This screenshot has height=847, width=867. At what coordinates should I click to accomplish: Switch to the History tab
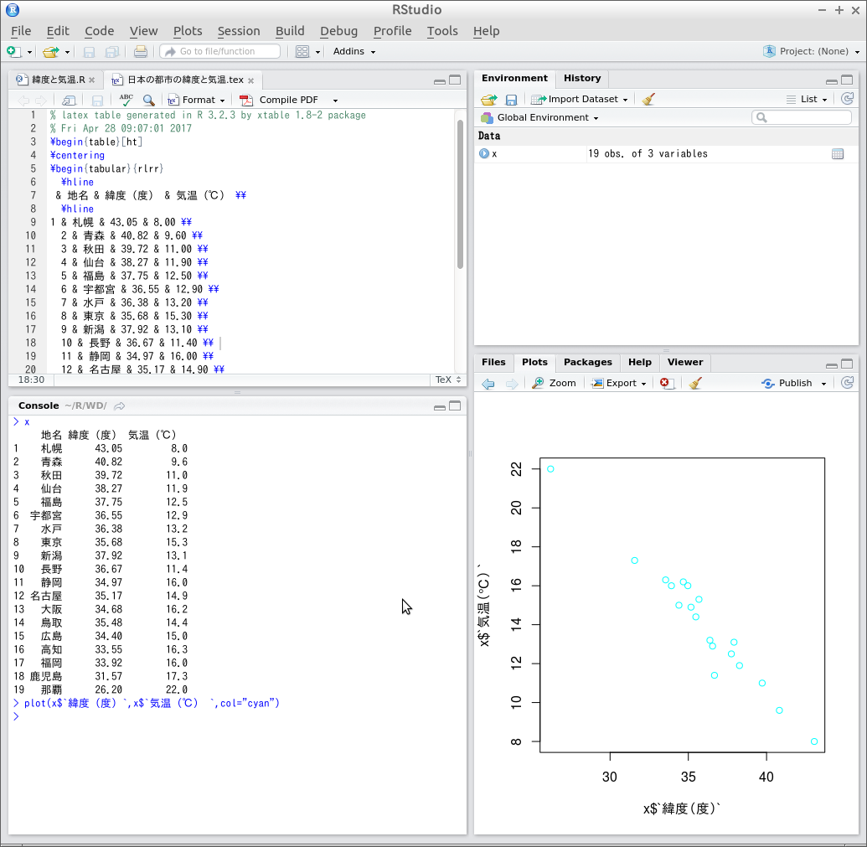tap(582, 78)
